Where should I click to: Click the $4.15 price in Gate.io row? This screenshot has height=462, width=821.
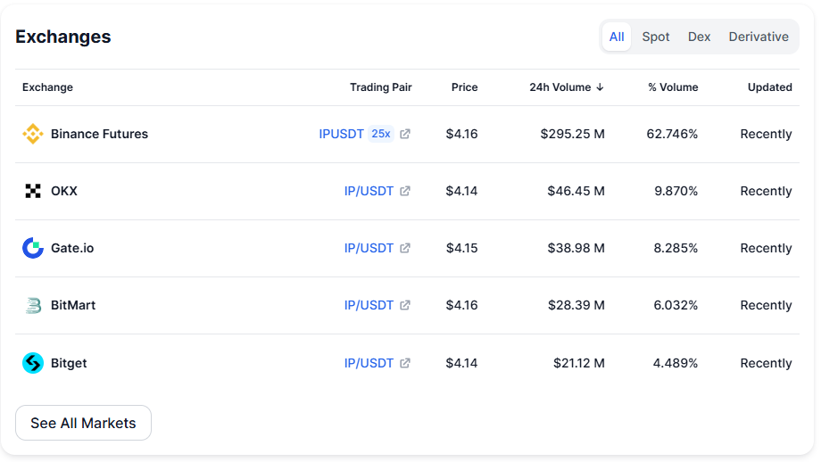tap(462, 248)
